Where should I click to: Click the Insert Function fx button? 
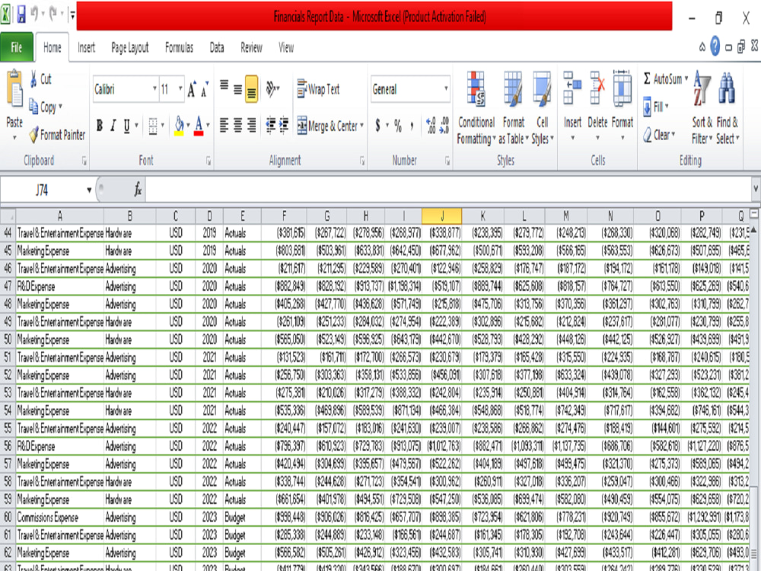pyautogui.click(x=138, y=190)
